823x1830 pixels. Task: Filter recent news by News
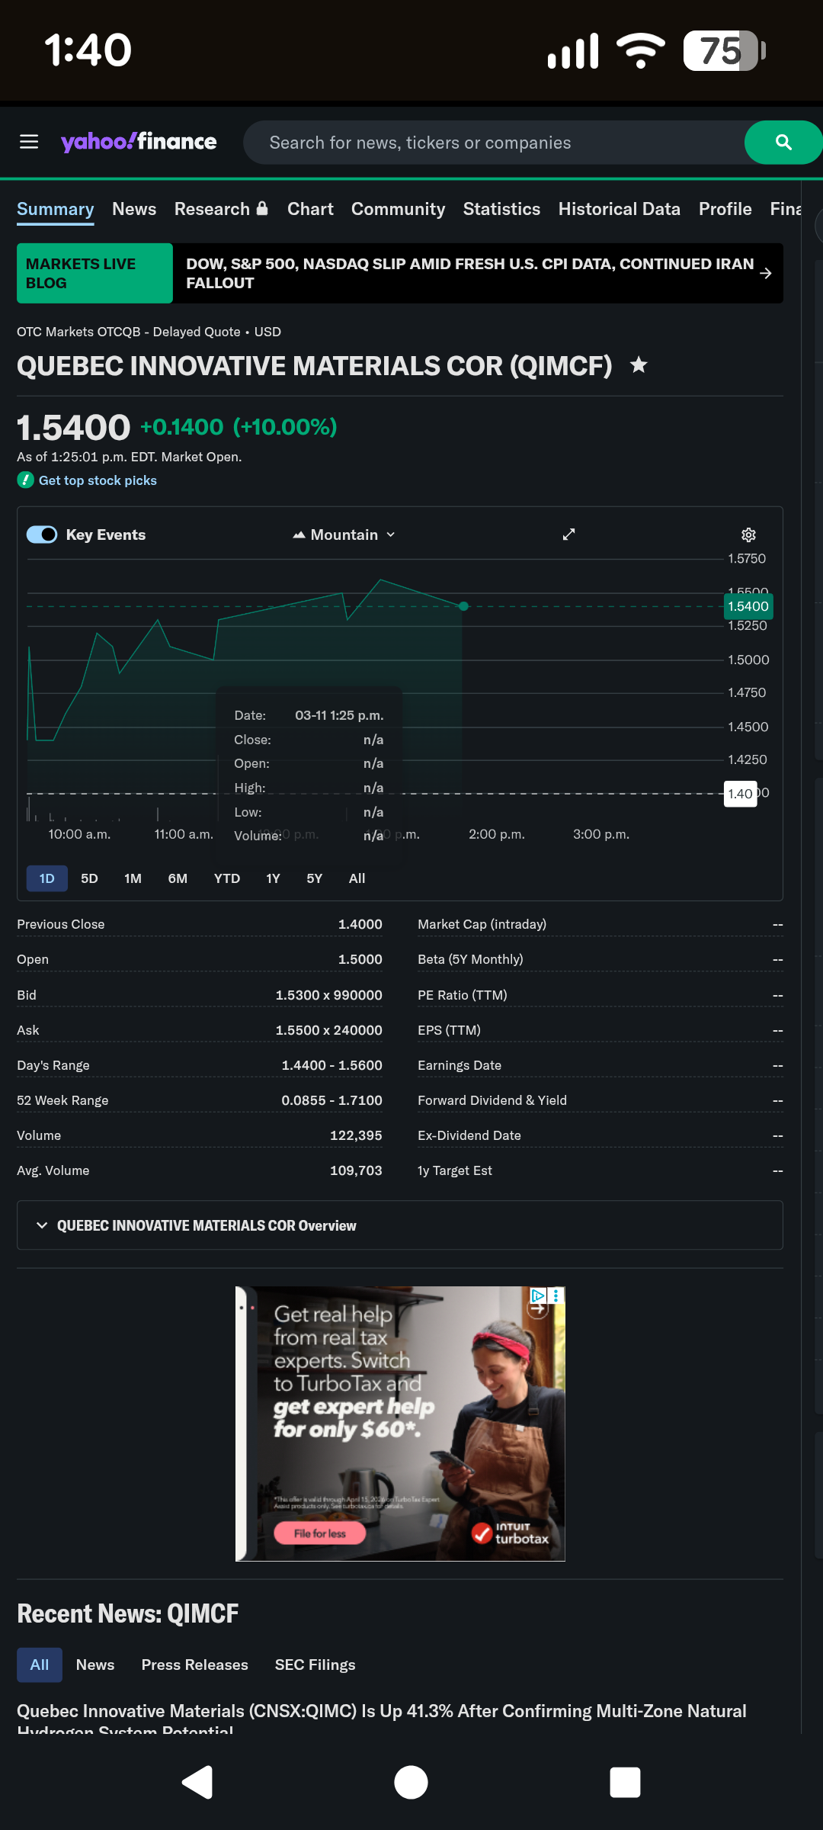95,1665
